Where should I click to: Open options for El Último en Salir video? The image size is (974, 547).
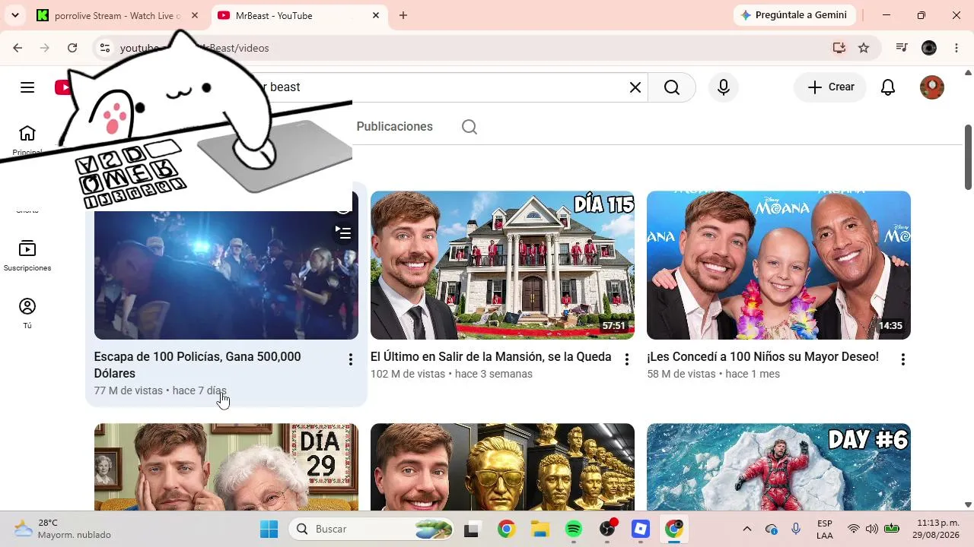(x=627, y=360)
